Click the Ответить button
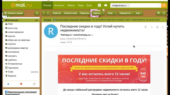This screenshot has height=95, width=170. (x=57, y=13)
